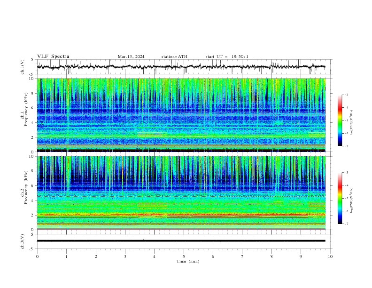The image size is (372, 288).
Task: Select the ch.2 "Frequency (kHz)" axis label
Action: point(26,186)
